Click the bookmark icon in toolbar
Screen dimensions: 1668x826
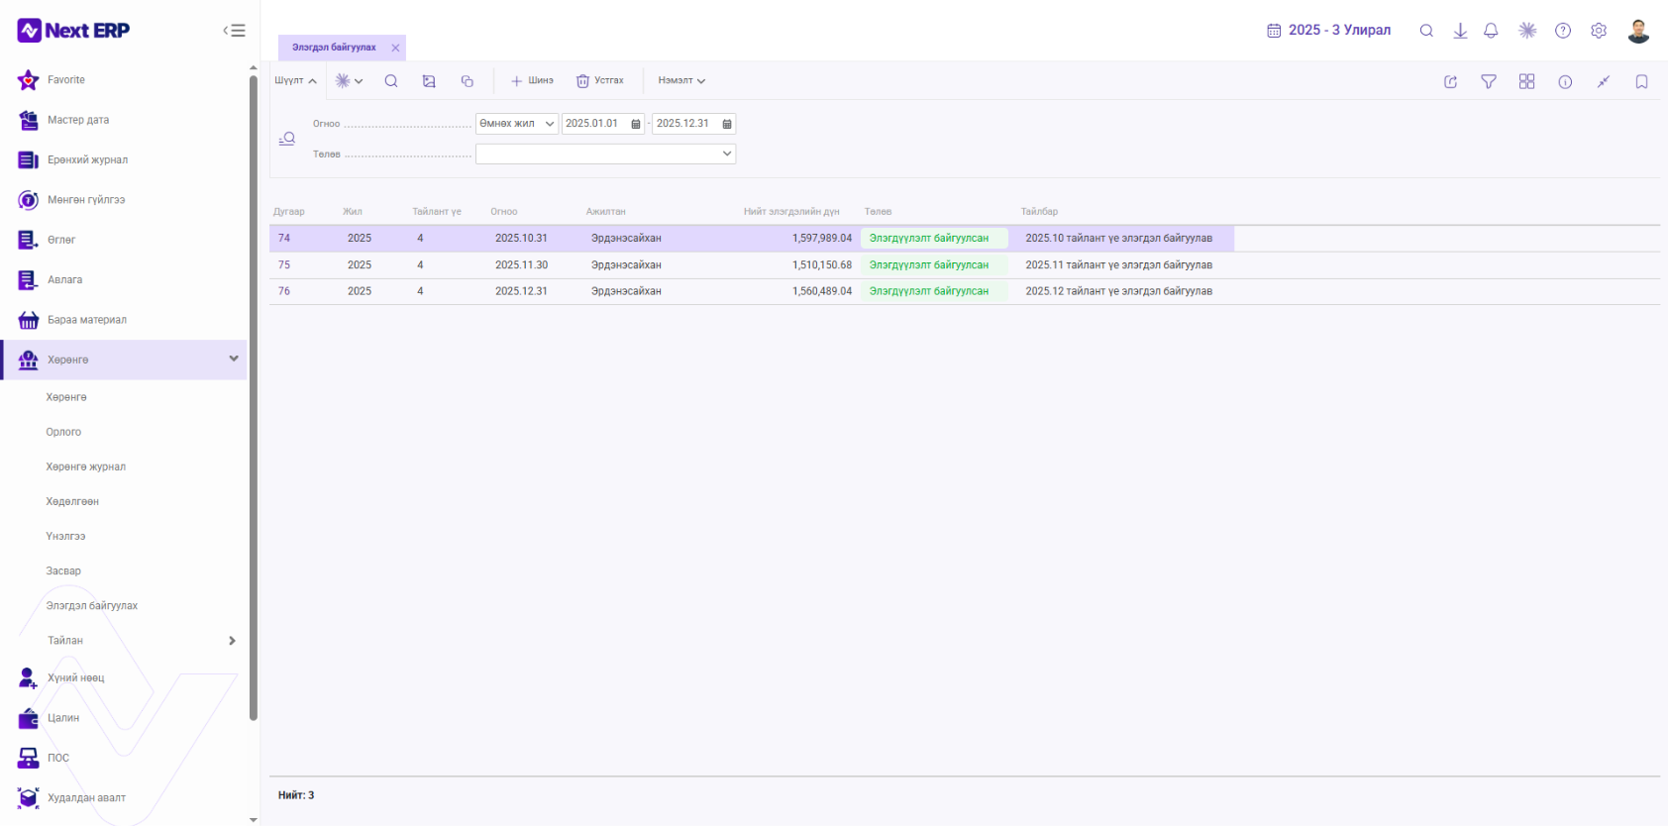(1641, 81)
